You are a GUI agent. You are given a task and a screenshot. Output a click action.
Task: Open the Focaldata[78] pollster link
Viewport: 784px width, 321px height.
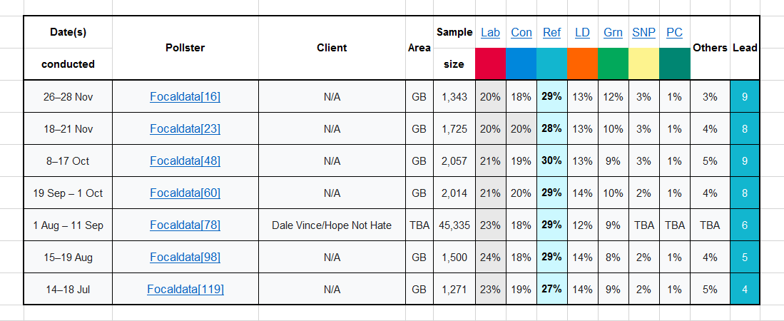coord(185,225)
